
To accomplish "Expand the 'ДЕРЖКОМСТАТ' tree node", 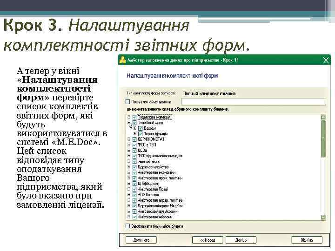I will pyautogui.click(x=129, y=139).
